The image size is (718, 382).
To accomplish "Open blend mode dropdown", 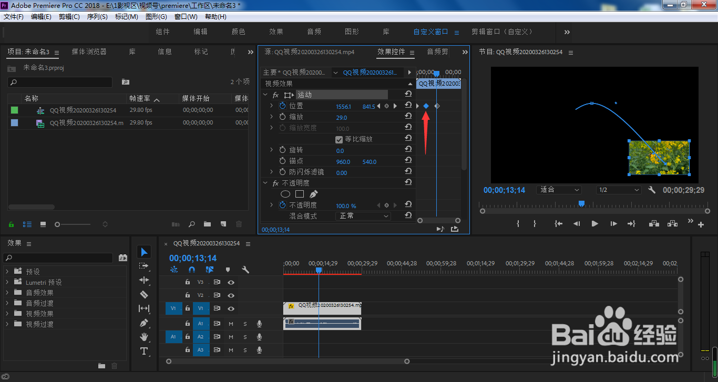I will 363,216.
